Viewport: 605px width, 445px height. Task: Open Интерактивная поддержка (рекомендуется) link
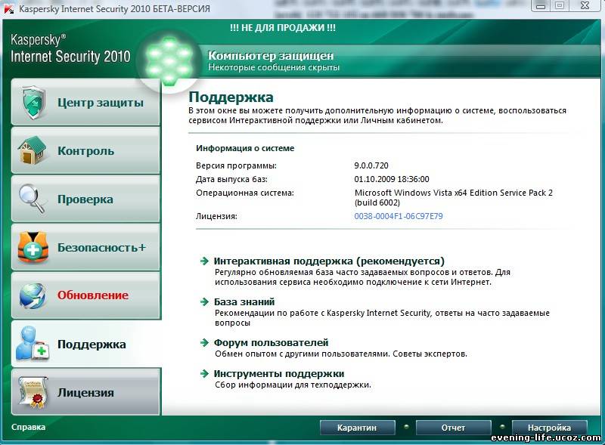click(x=329, y=261)
